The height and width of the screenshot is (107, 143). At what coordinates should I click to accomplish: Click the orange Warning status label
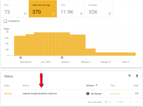click(x=8, y=94)
